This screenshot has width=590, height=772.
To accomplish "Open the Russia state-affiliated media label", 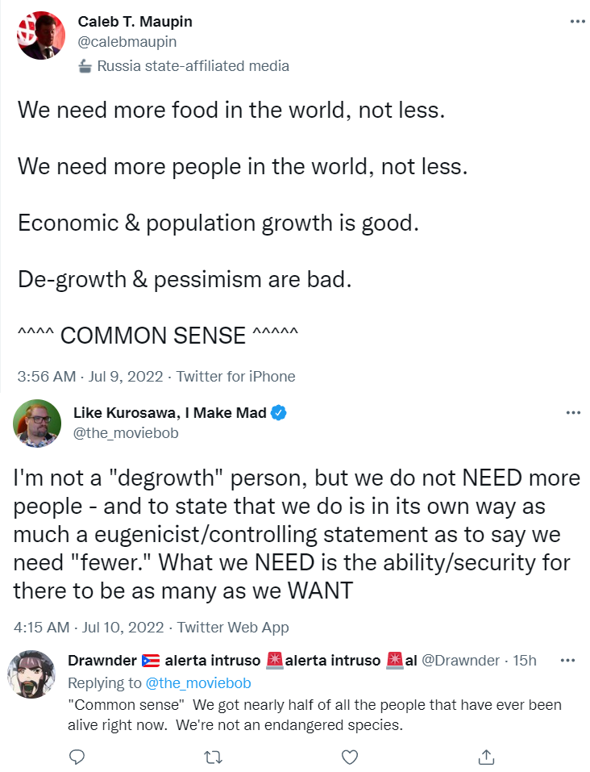I will point(193,66).
